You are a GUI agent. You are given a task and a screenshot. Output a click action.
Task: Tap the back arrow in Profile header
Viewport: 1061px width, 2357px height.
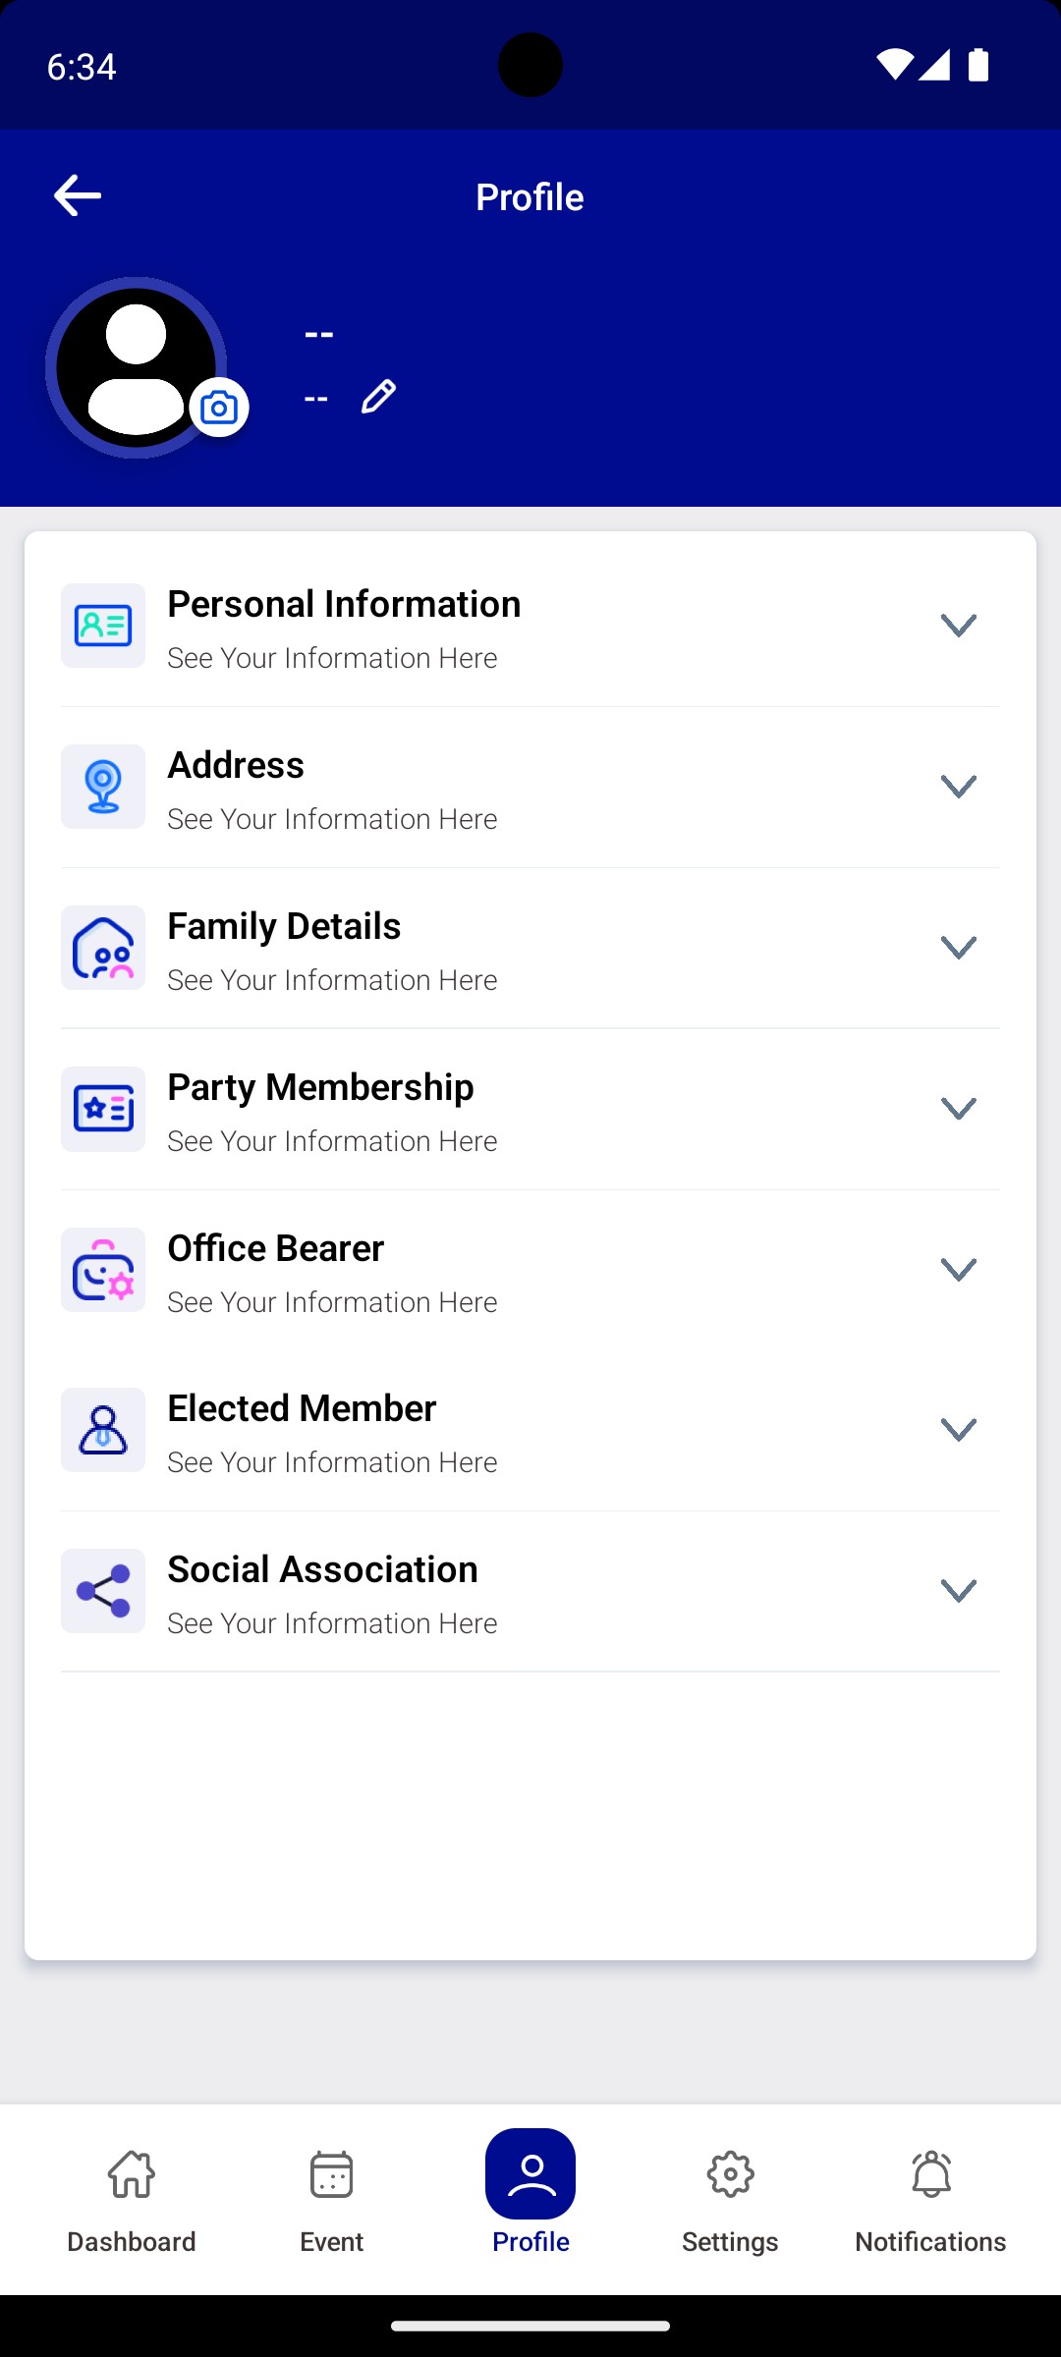pyautogui.click(x=78, y=195)
